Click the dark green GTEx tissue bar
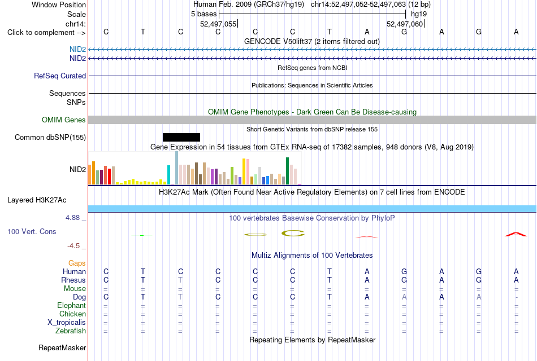 pos(287,171)
